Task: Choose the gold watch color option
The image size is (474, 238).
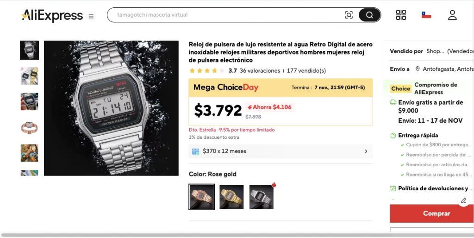Action: click(231, 197)
